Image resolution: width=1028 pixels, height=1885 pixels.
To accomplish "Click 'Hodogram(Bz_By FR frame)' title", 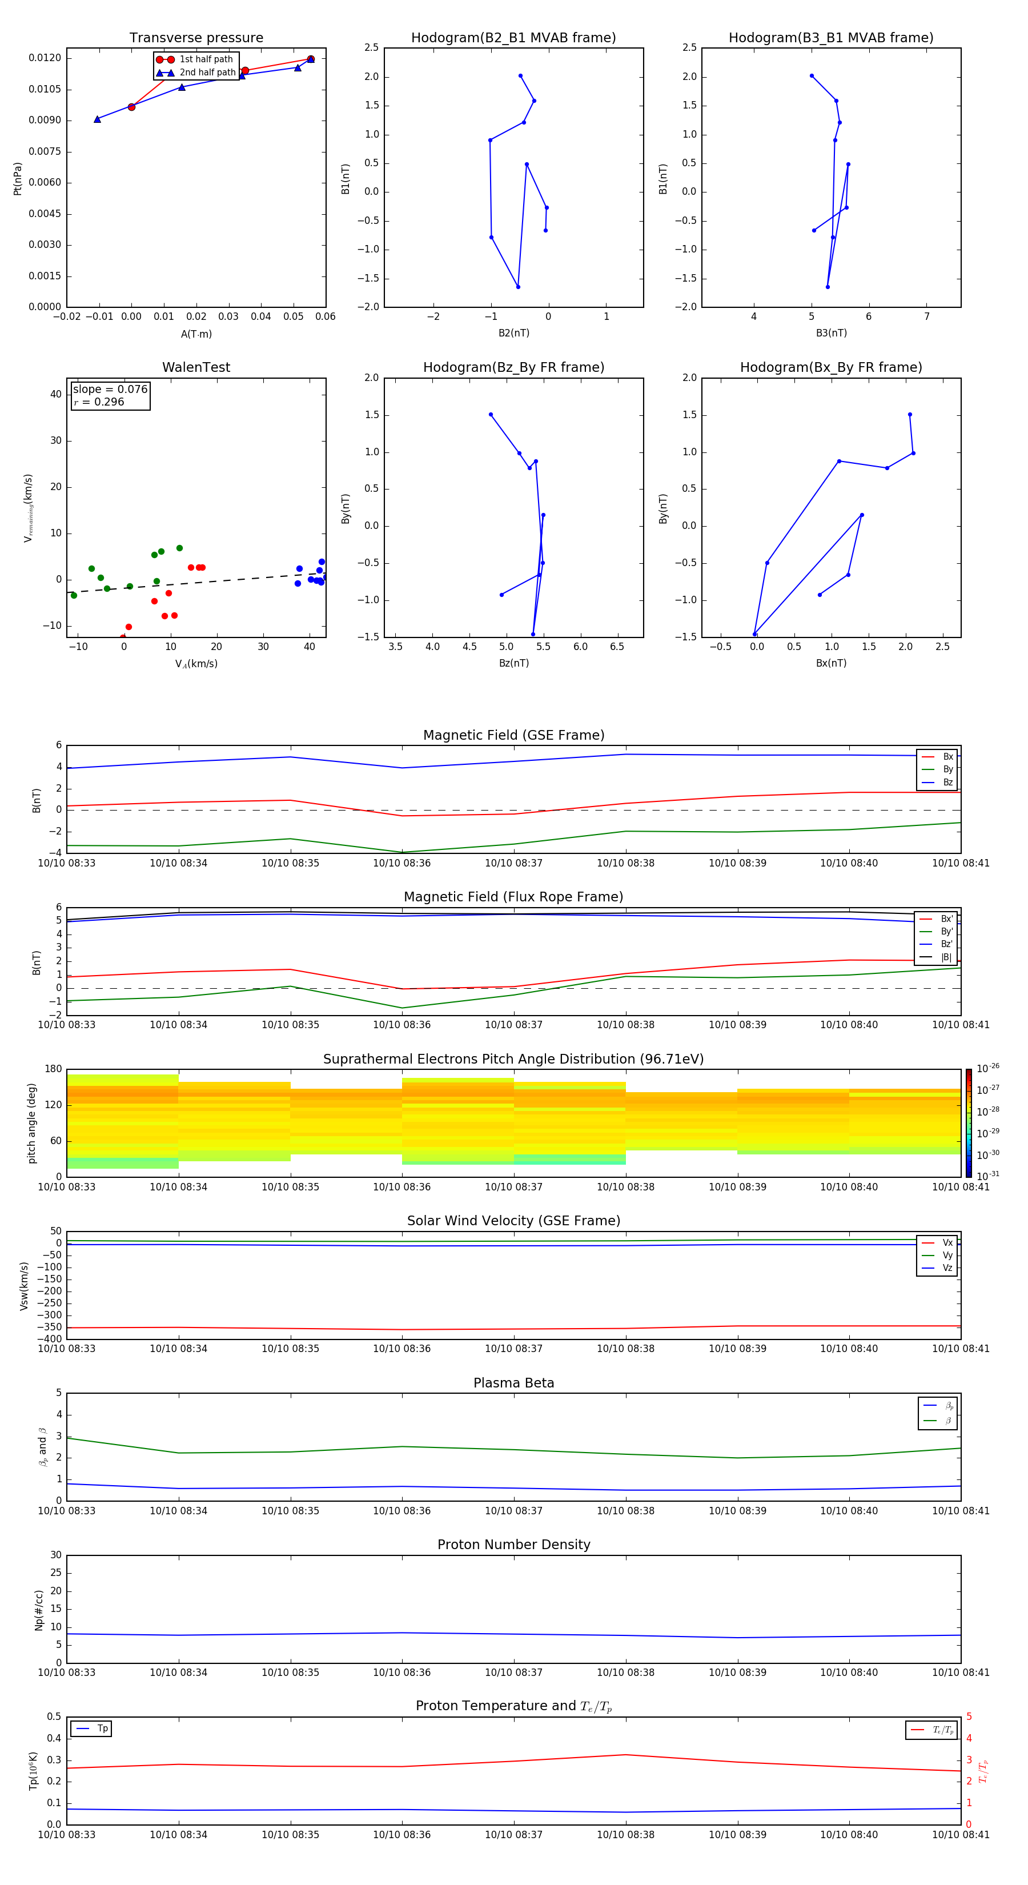I will click(x=513, y=367).
